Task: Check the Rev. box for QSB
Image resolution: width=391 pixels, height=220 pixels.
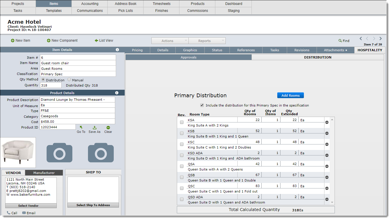Action: point(182,177)
